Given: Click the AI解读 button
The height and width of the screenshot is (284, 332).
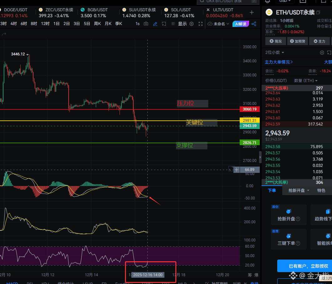Looking at the screenshot, I should tap(241, 24).
